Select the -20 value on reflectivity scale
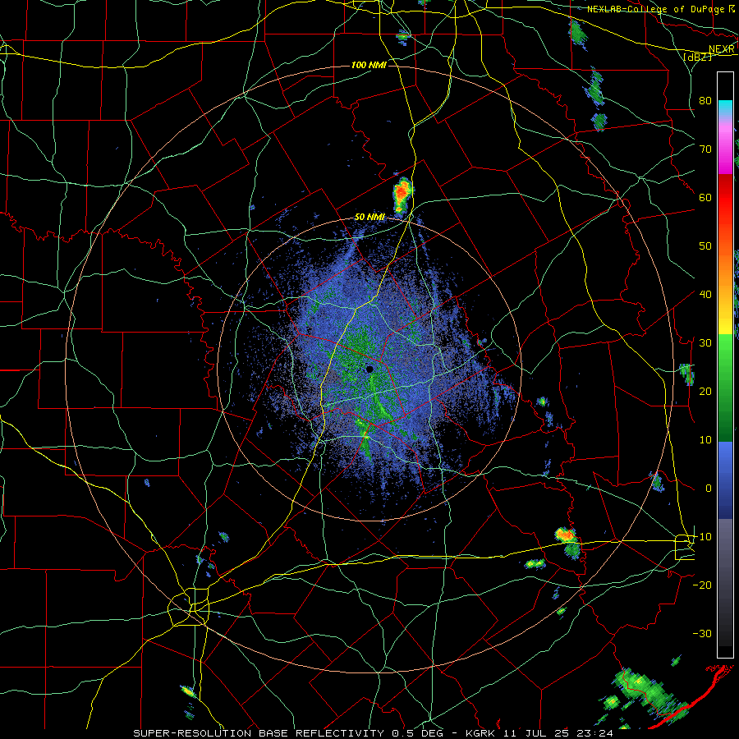739x739 pixels. click(x=702, y=585)
